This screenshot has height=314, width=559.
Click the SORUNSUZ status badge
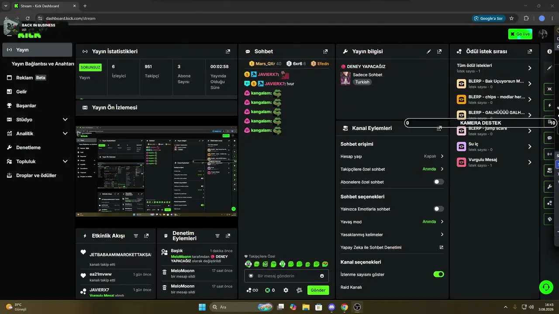(90, 68)
